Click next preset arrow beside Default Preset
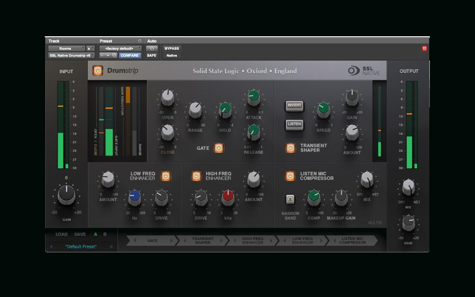The width and height of the screenshot is (475, 297). [x=112, y=247]
